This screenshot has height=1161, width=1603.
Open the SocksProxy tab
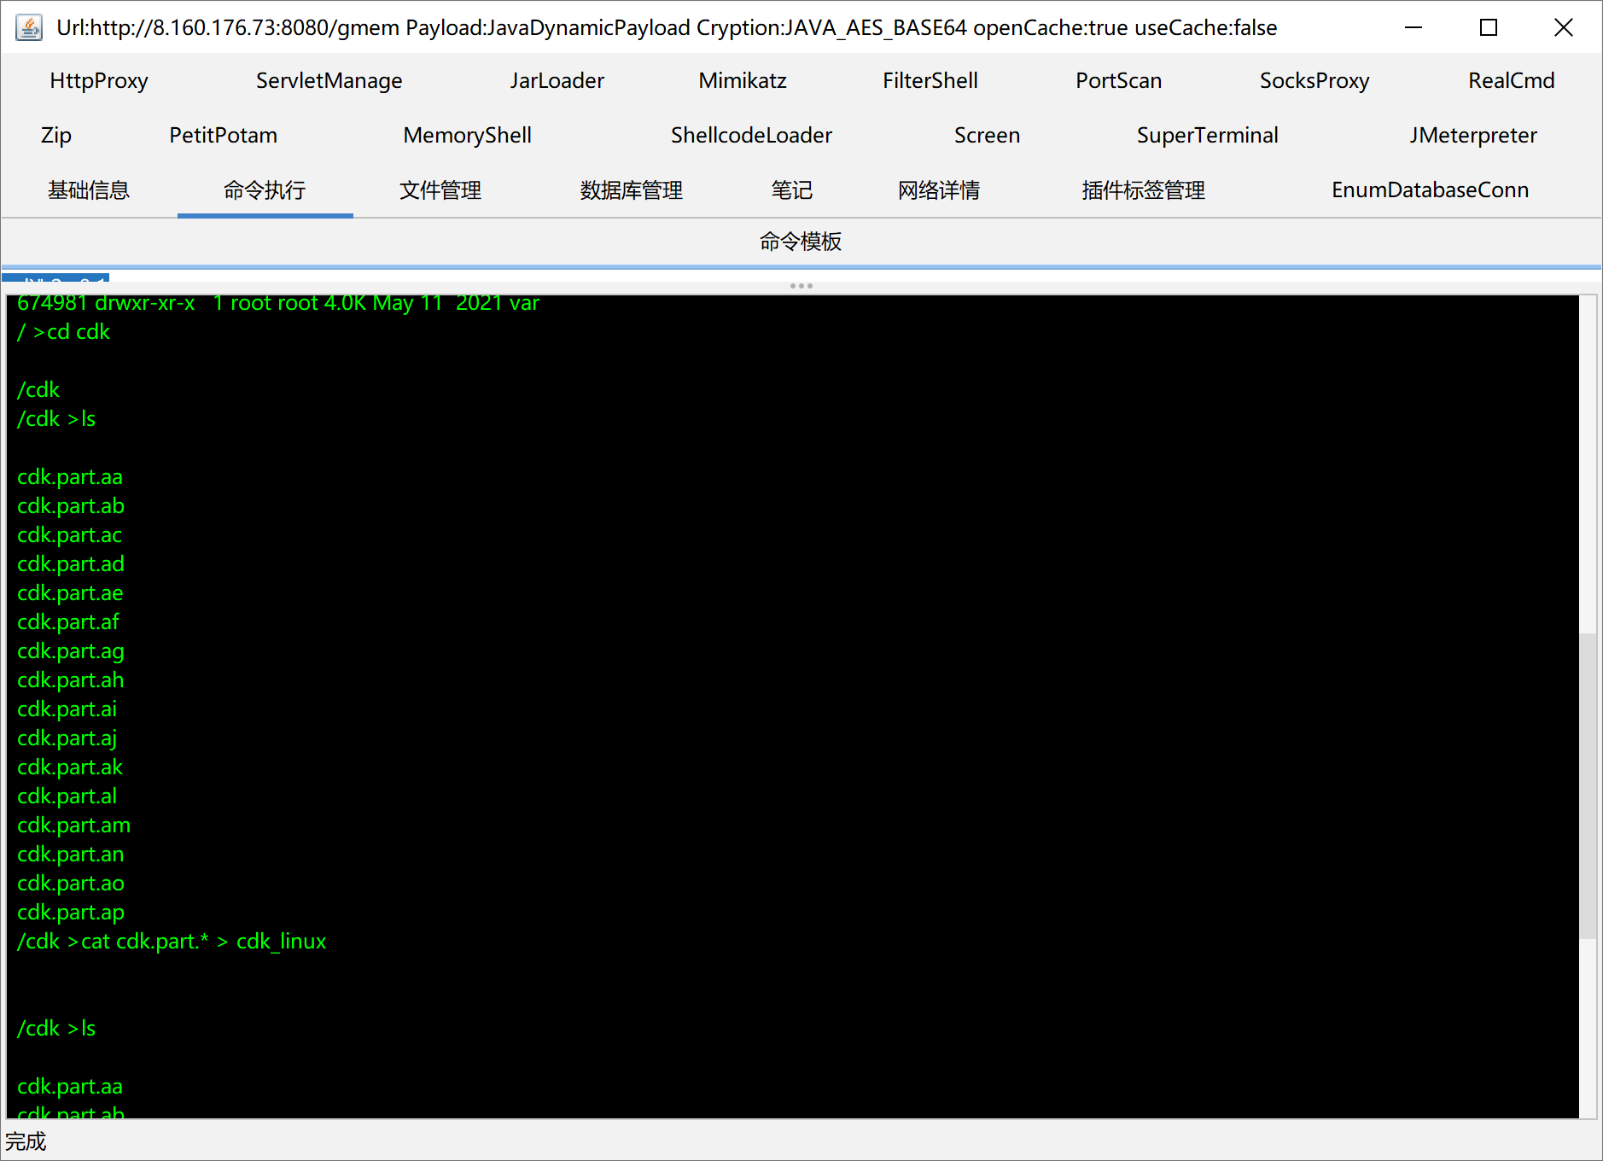[1314, 81]
